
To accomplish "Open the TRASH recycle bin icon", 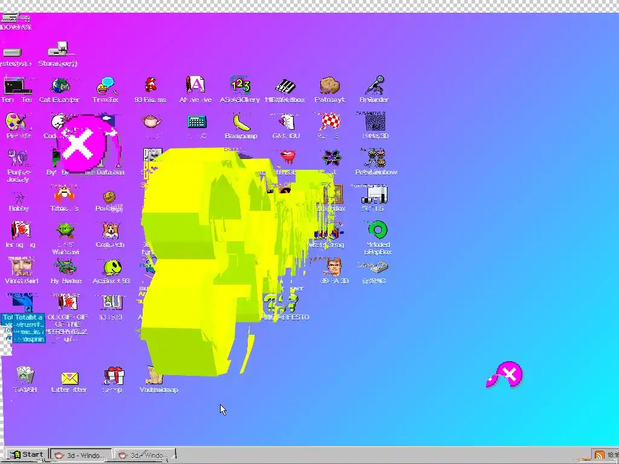I will click(x=25, y=375).
